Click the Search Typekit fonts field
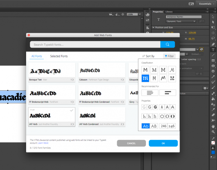Viewport: 217px width, 170px height. pos(95,45)
